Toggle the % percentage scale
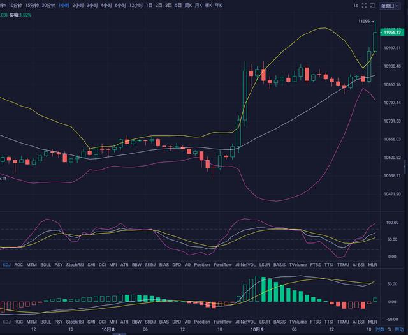Viewport: 408px width, 335px height. tap(390, 329)
